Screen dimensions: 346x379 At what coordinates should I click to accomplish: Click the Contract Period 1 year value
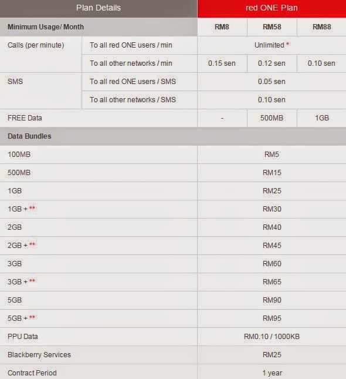coord(272,373)
